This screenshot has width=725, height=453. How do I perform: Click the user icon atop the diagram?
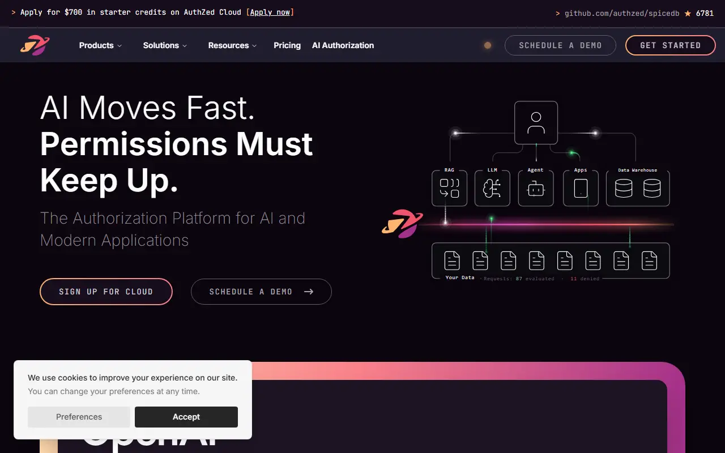(536, 123)
